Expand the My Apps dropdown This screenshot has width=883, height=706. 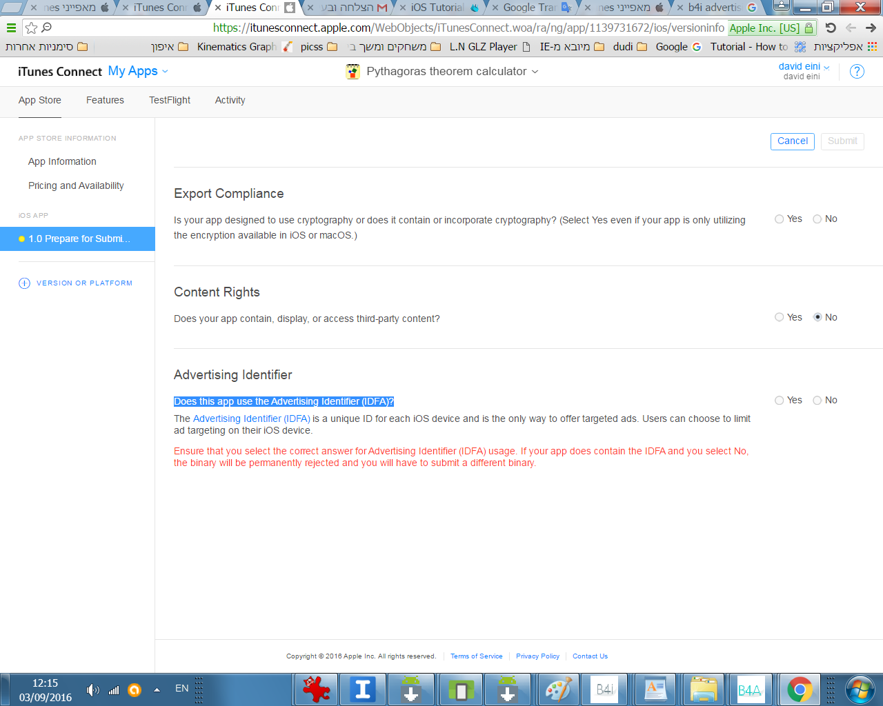[x=138, y=71]
